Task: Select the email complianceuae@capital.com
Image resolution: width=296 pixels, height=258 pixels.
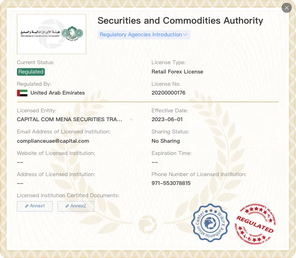Action: pyautogui.click(x=53, y=141)
